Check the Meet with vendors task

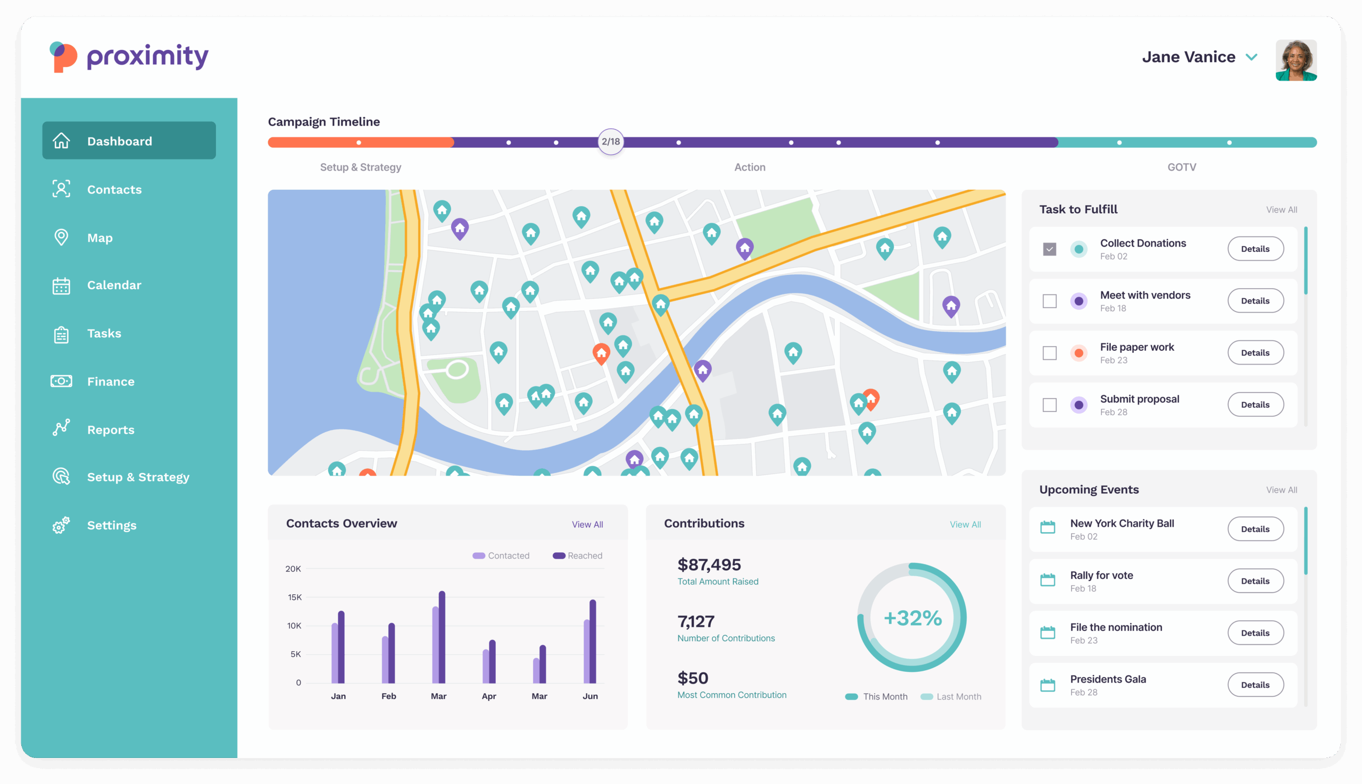pyautogui.click(x=1049, y=301)
